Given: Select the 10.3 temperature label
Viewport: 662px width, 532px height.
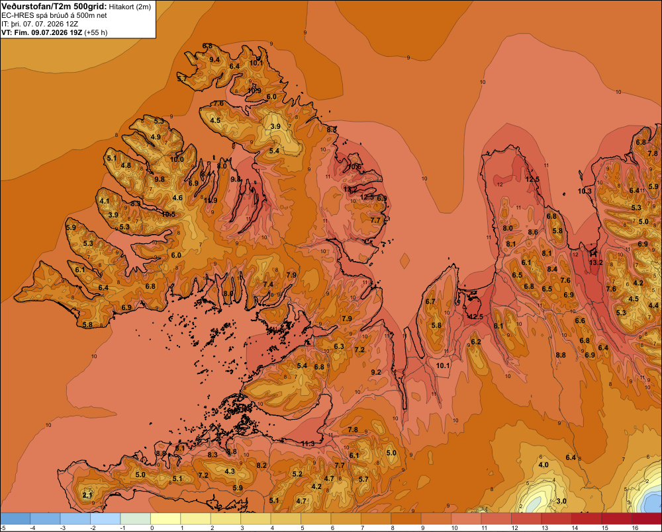Looking at the screenshot, I should click(585, 192).
